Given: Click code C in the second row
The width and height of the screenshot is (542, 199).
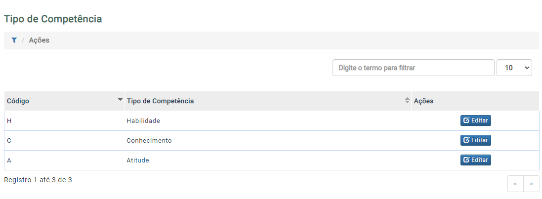Looking at the screenshot, I should (x=9, y=141).
